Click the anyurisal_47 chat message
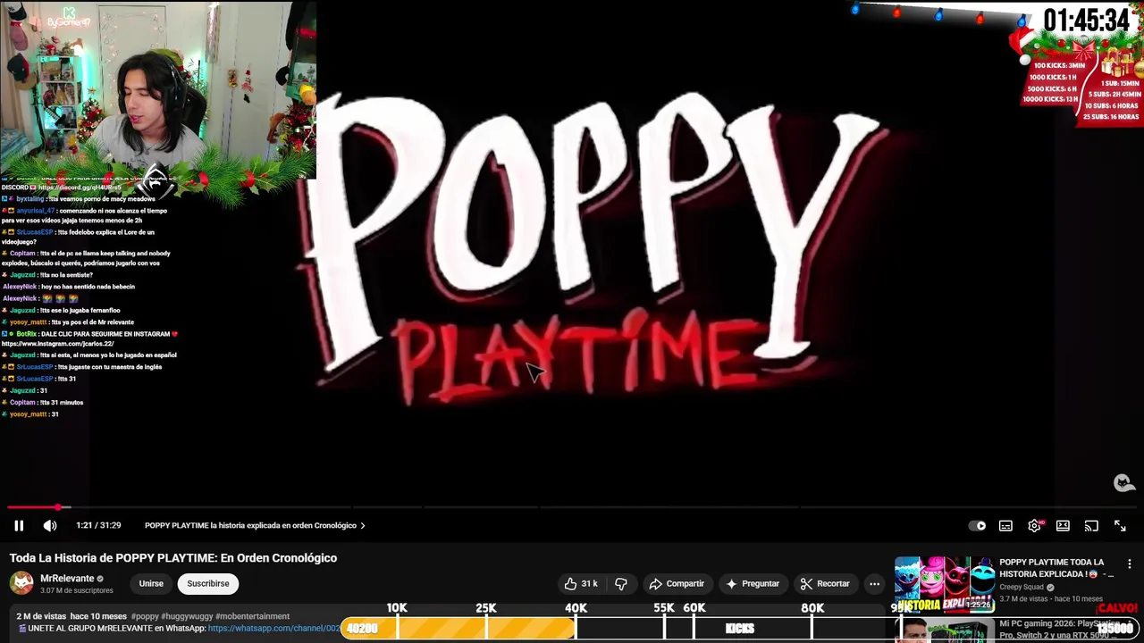Screen dimensions: 1144x643 [84, 215]
